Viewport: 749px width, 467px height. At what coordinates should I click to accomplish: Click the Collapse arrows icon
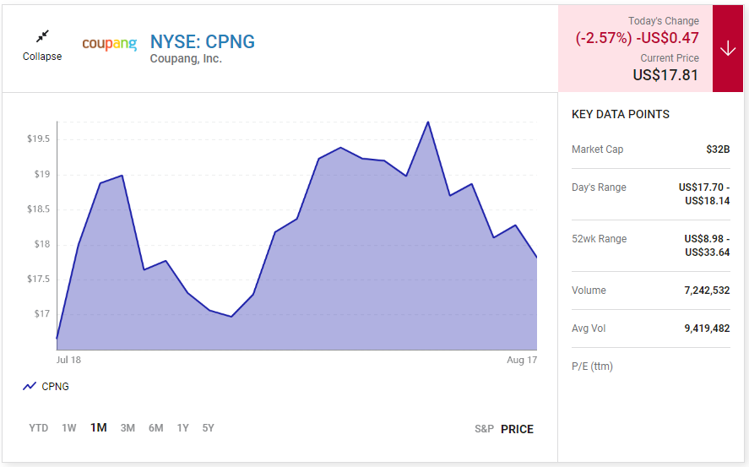point(42,36)
